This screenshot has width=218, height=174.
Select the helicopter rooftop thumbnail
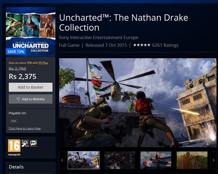click(84, 160)
